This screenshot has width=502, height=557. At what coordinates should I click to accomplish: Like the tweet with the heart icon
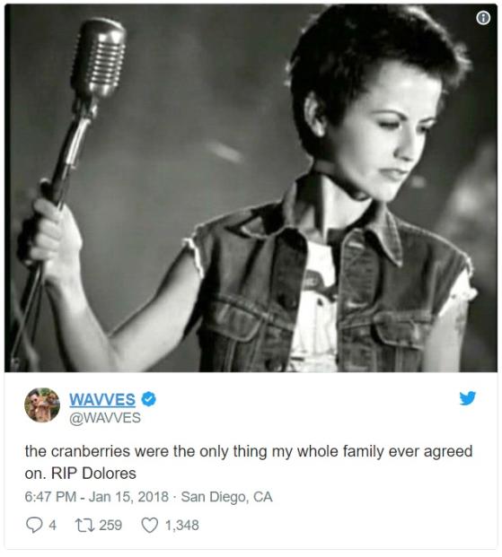[x=150, y=525]
